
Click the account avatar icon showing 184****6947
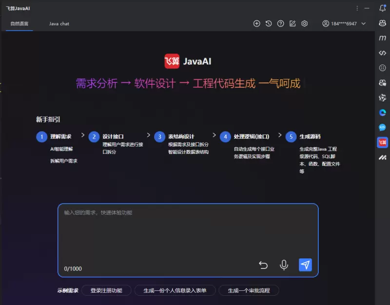tap(326, 23)
